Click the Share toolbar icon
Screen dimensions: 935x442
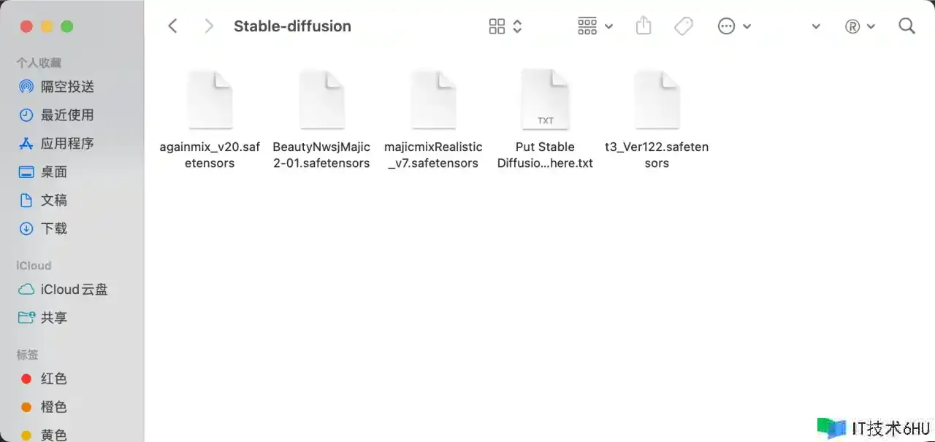pos(643,26)
